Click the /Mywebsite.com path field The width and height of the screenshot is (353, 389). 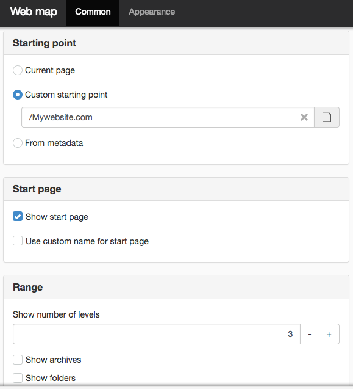168,117
